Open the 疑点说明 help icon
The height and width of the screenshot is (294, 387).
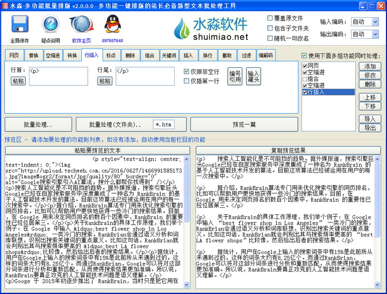click(51, 24)
